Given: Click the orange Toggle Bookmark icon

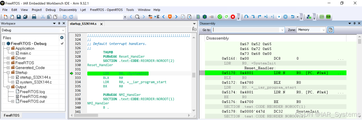Looking at the screenshot, I should point(170,17).
